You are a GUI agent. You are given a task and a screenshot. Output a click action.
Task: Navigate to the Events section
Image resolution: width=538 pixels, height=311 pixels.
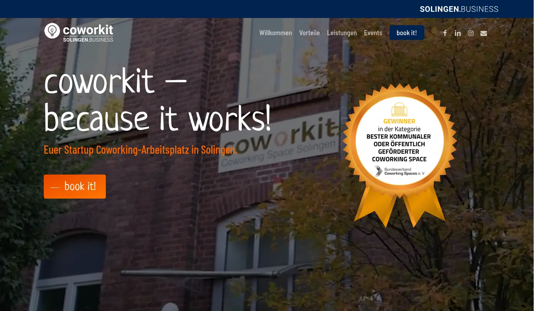pos(373,33)
